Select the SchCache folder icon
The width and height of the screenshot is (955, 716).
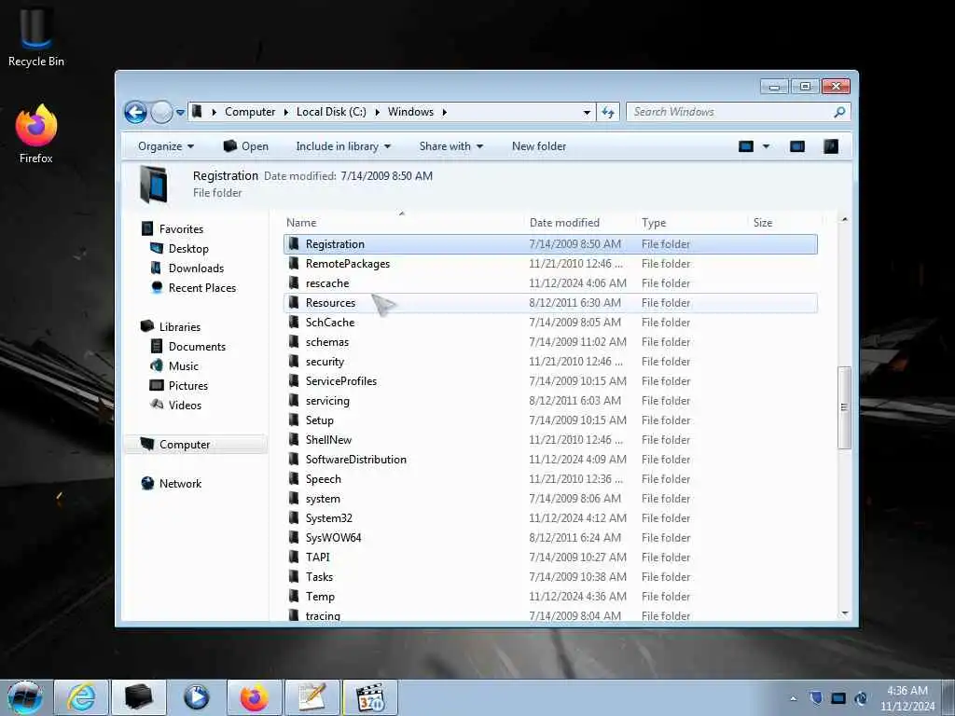coord(294,322)
